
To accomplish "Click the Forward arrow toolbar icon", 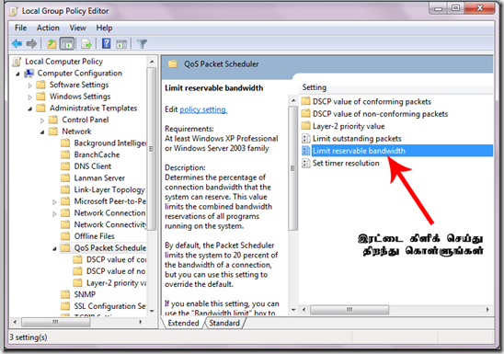I will click(31, 43).
